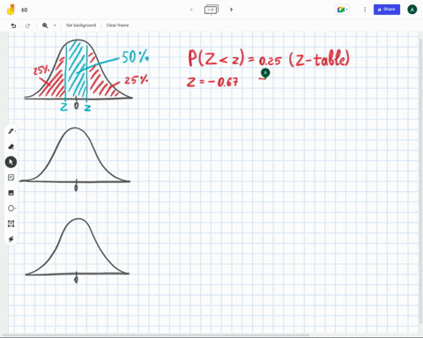Add a sticky note
Image resolution: width=423 pixels, height=338 pixels.
tap(11, 178)
